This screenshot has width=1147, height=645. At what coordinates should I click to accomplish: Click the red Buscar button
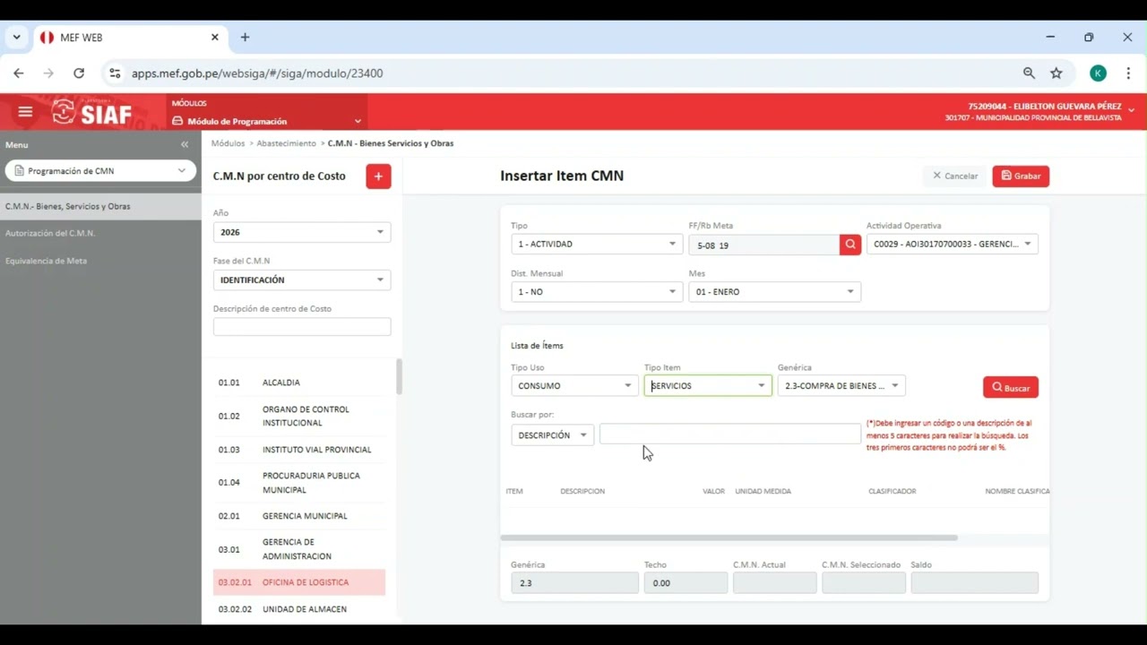click(1011, 388)
